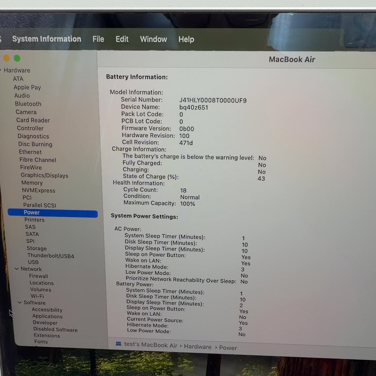Click the State of Charge value 43

(261, 179)
